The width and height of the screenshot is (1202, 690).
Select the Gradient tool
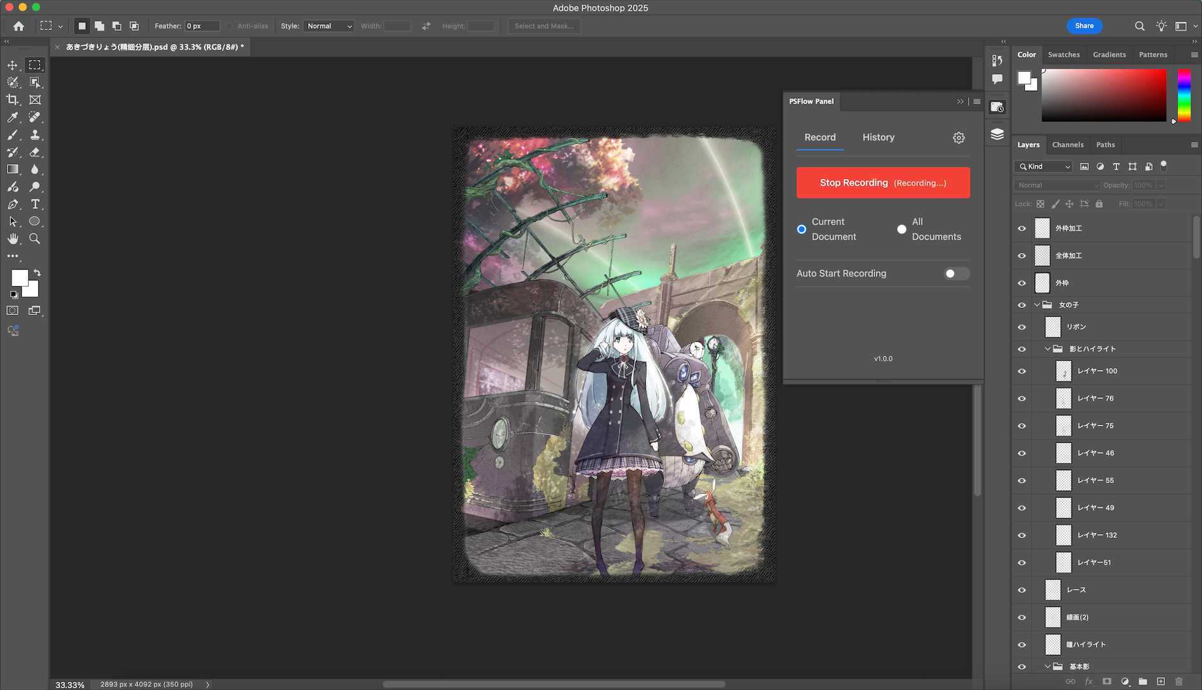click(13, 169)
